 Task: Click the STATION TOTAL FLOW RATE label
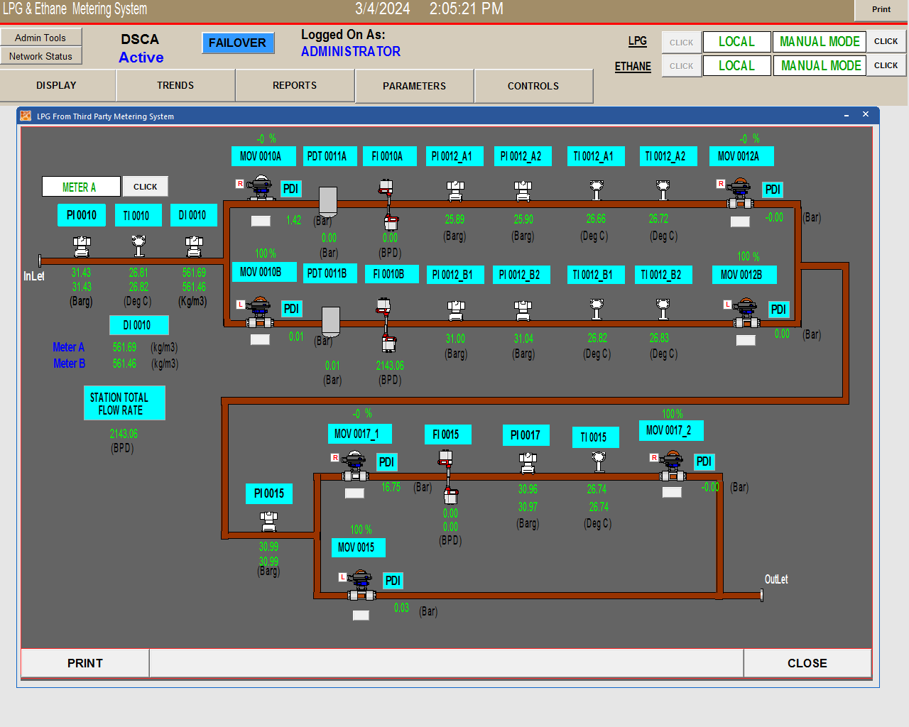click(124, 403)
